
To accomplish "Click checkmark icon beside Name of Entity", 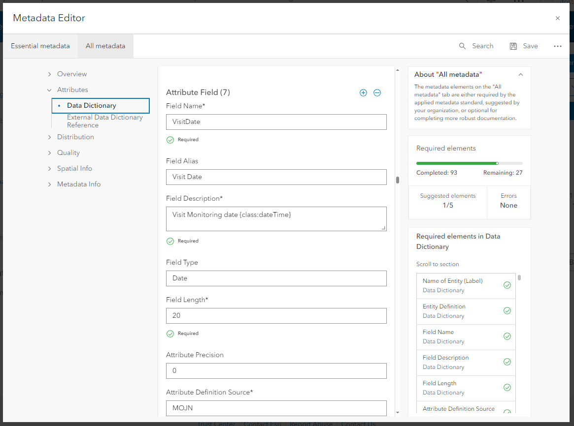I will coord(507,285).
